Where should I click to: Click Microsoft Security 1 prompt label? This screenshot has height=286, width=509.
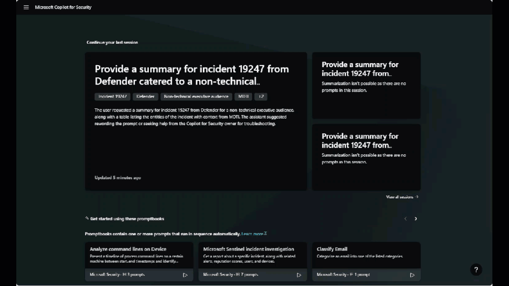(x=343, y=275)
